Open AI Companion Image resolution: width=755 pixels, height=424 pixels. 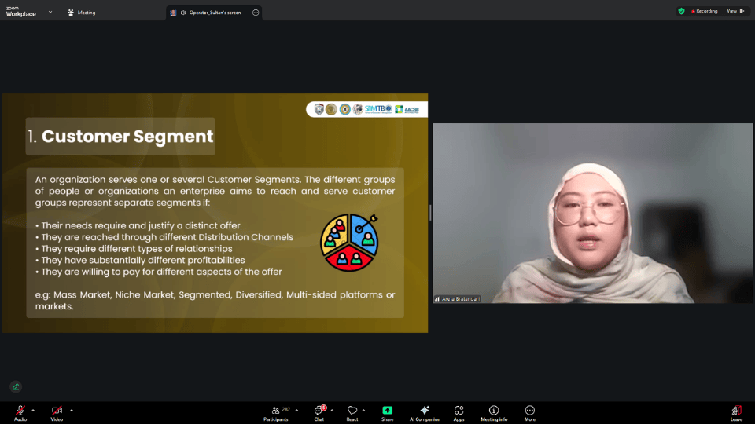tap(425, 411)
